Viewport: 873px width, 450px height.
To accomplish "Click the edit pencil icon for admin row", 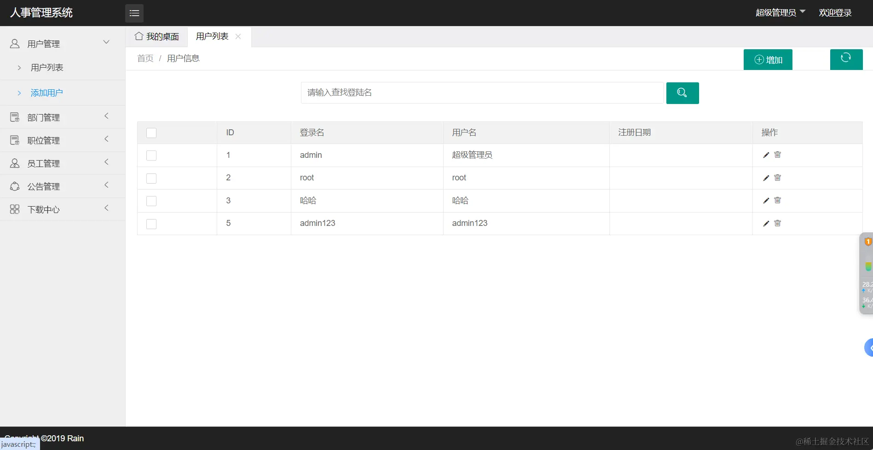I will [766, 155].
